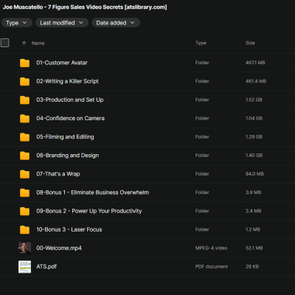Click the 3.9 MB size value
Image resolution: width=295 pixels, height=295 pixels.
point(253,192)
